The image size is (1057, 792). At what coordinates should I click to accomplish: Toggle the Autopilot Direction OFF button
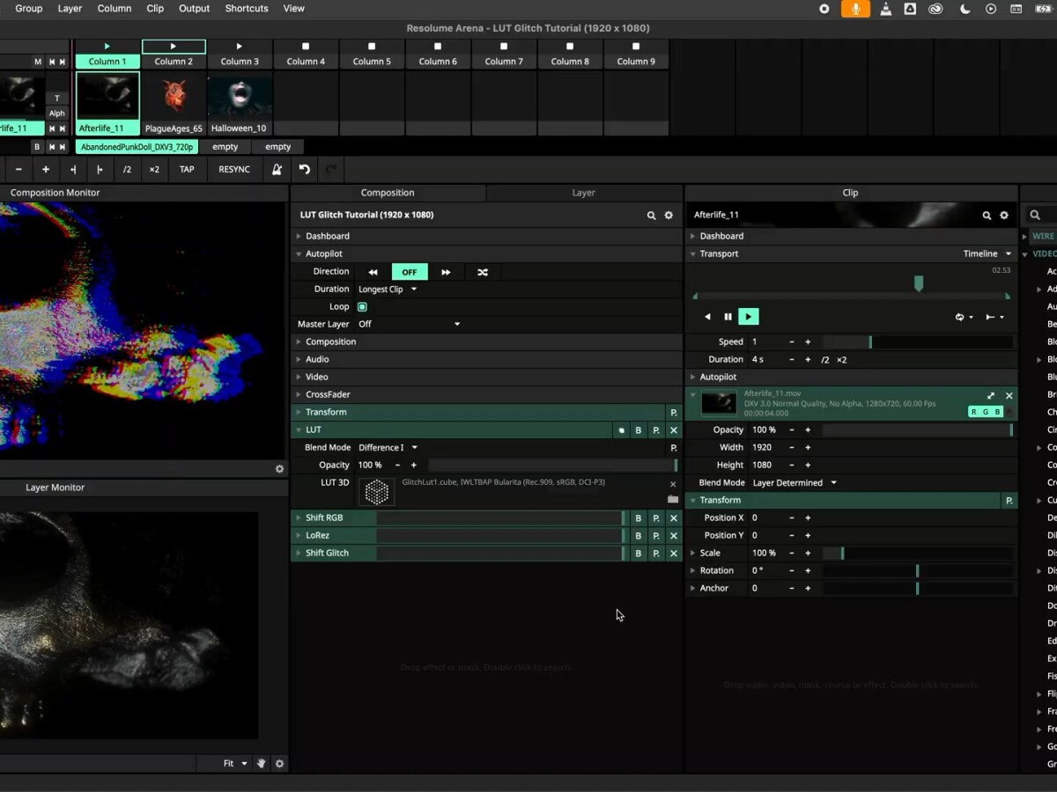[410, 272]
